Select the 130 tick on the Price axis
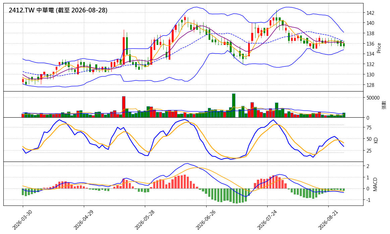 (x=370, y=75)
